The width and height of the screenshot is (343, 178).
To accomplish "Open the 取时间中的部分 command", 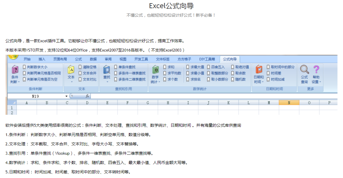I will [281, 67].
